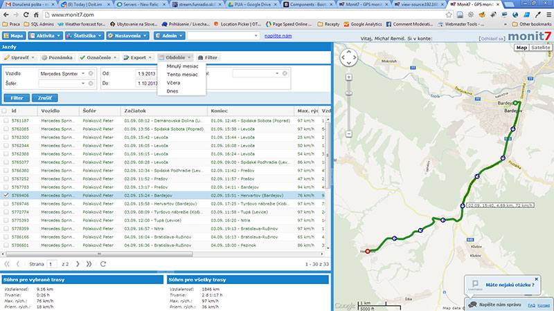Open Poznámka note tool

click(x=57, y=57)
